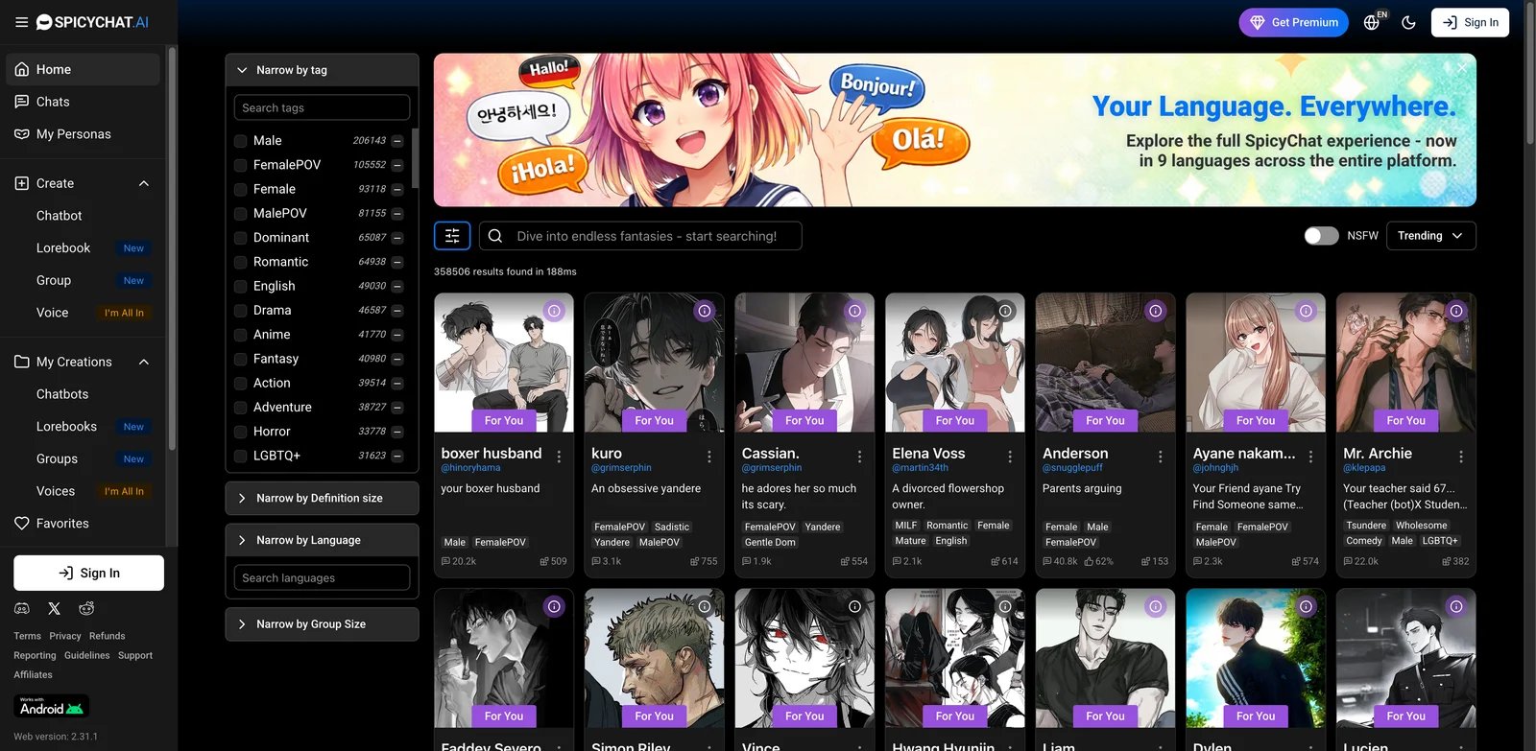Open the hamburger menu icon
The width and height of the screenshot is (1536, 751).
tap(21, 22)
